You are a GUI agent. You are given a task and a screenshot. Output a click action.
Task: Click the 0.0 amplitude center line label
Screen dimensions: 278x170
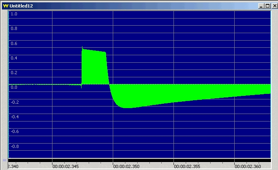coord(14,87)
